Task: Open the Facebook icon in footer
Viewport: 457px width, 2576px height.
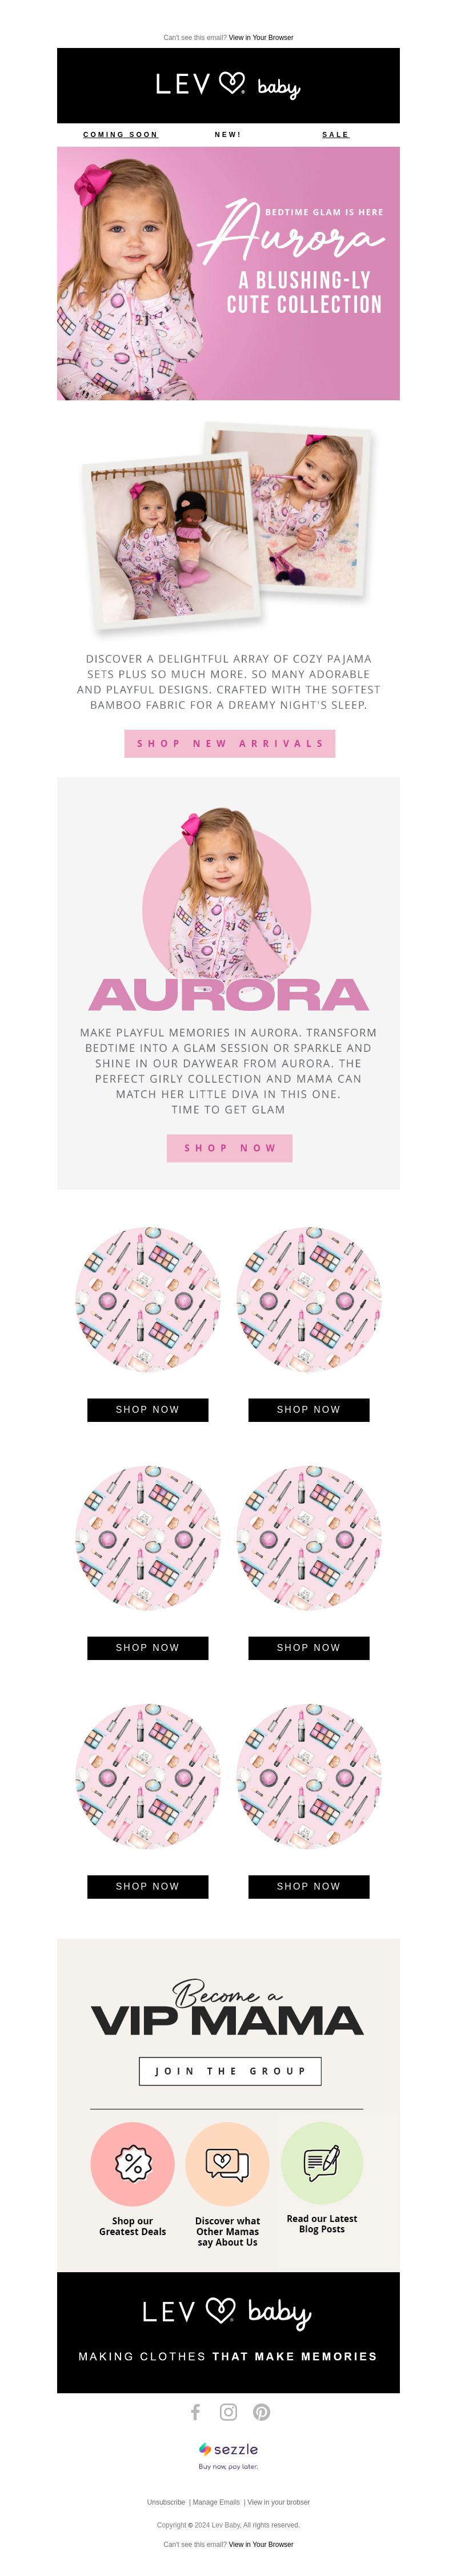Action: pos(195,2411)
